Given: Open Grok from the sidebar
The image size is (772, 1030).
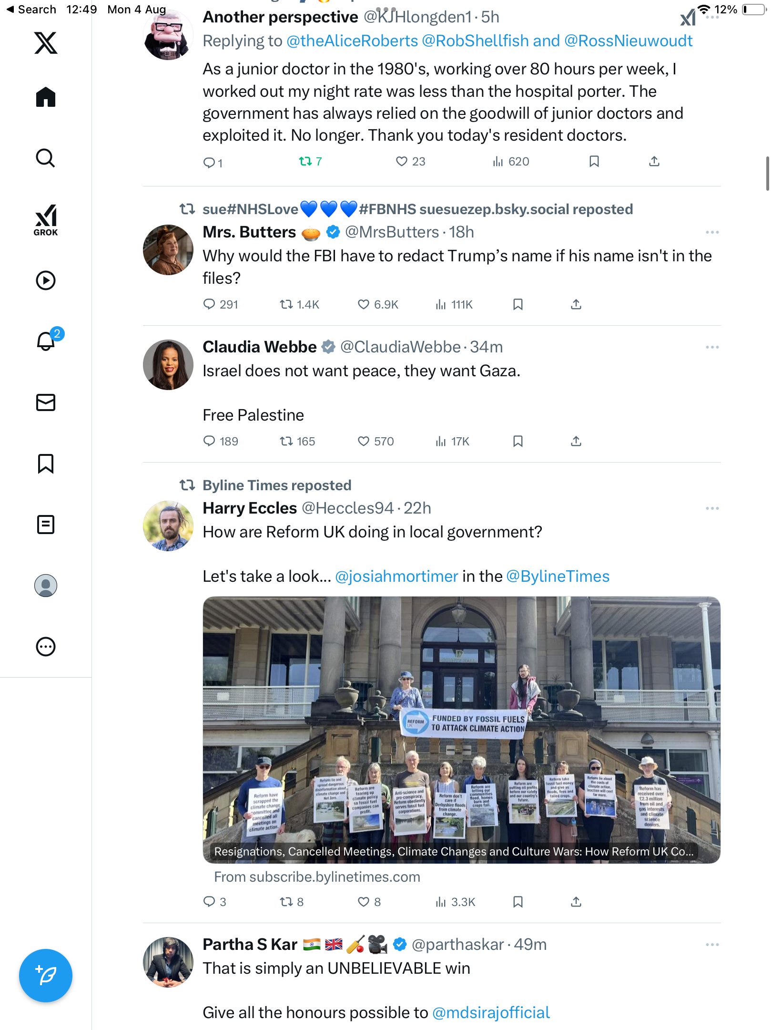Looking at the screenshot, I should [x=46, y=220].
